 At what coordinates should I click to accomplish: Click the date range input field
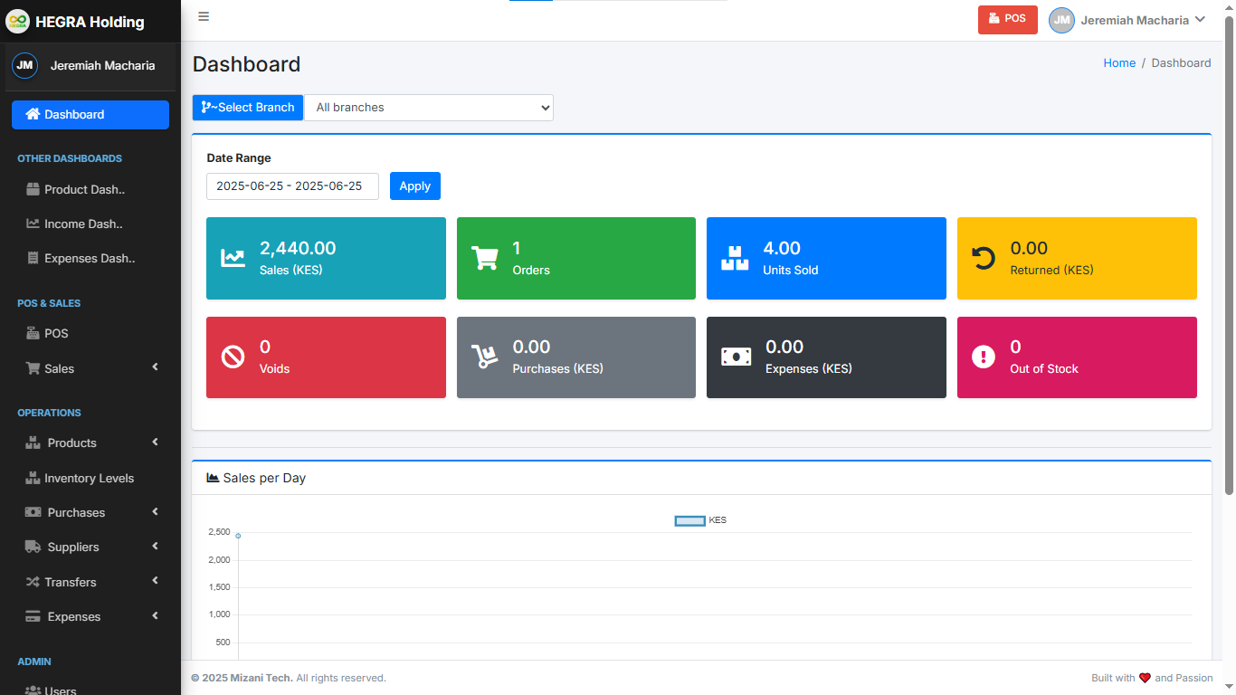coord(292,186)
